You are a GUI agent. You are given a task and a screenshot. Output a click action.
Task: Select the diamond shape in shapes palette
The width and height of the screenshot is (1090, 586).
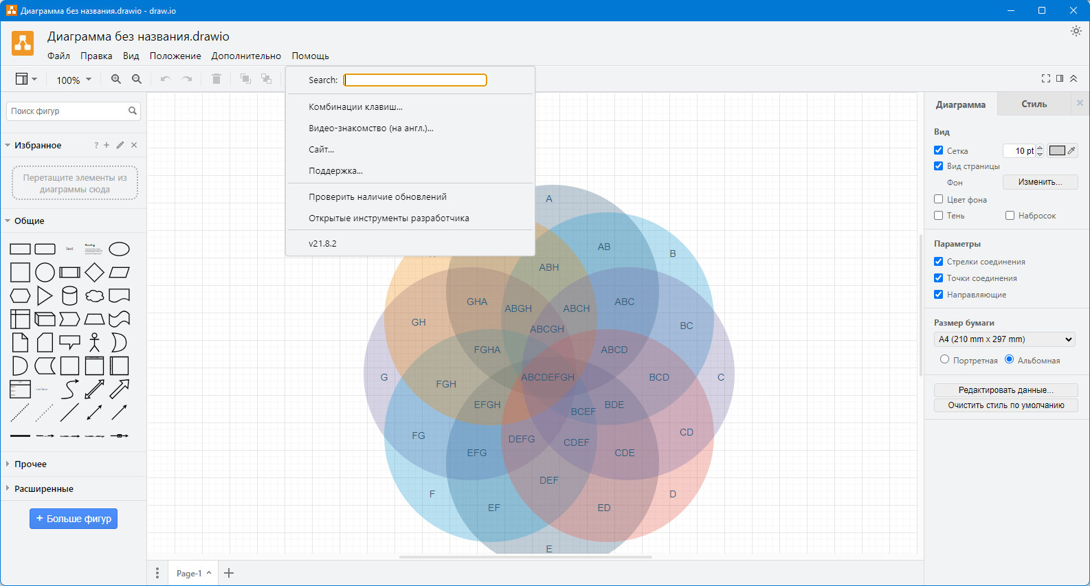[x=94, y=273]
